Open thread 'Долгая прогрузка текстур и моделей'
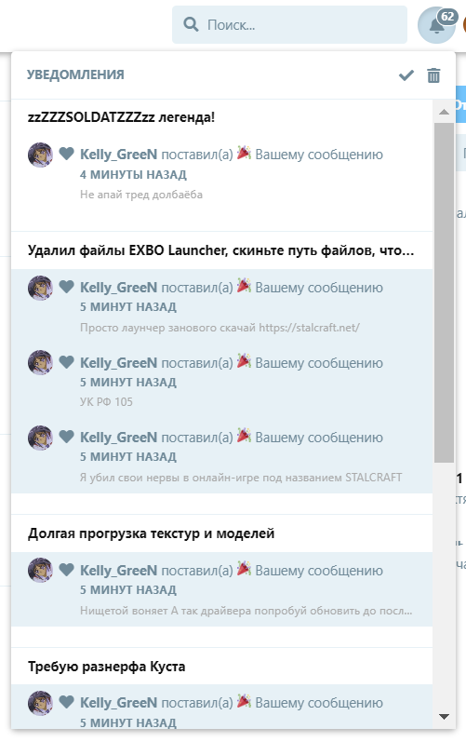466x742 pixels. click(x=152, y=533)
